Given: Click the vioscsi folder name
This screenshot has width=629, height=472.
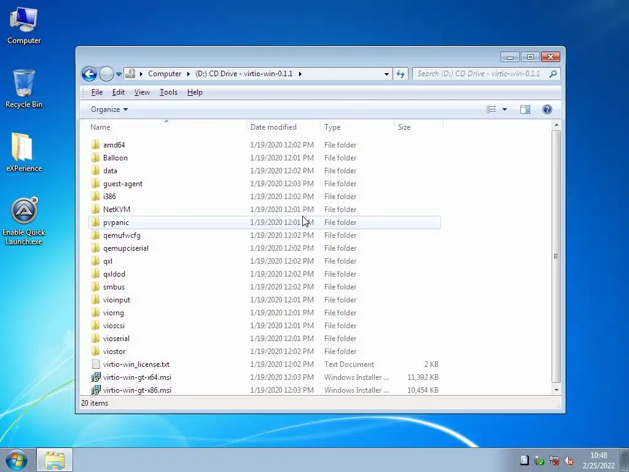Looking at the screenshot, I should click(x=114, y=326).
